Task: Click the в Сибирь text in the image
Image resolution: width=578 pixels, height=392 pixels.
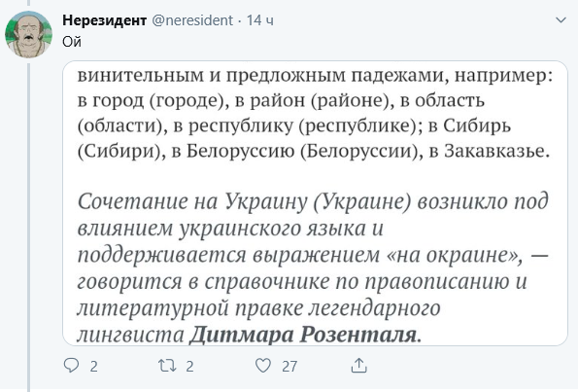Action: click(469, 125)
